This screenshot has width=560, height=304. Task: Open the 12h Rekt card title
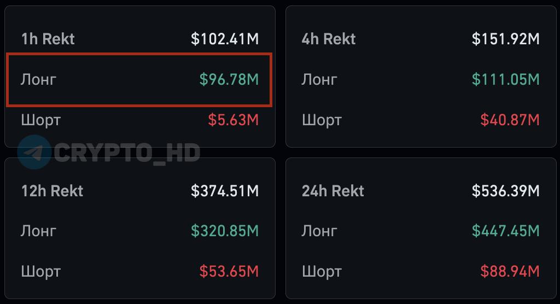tap(52, 191)
